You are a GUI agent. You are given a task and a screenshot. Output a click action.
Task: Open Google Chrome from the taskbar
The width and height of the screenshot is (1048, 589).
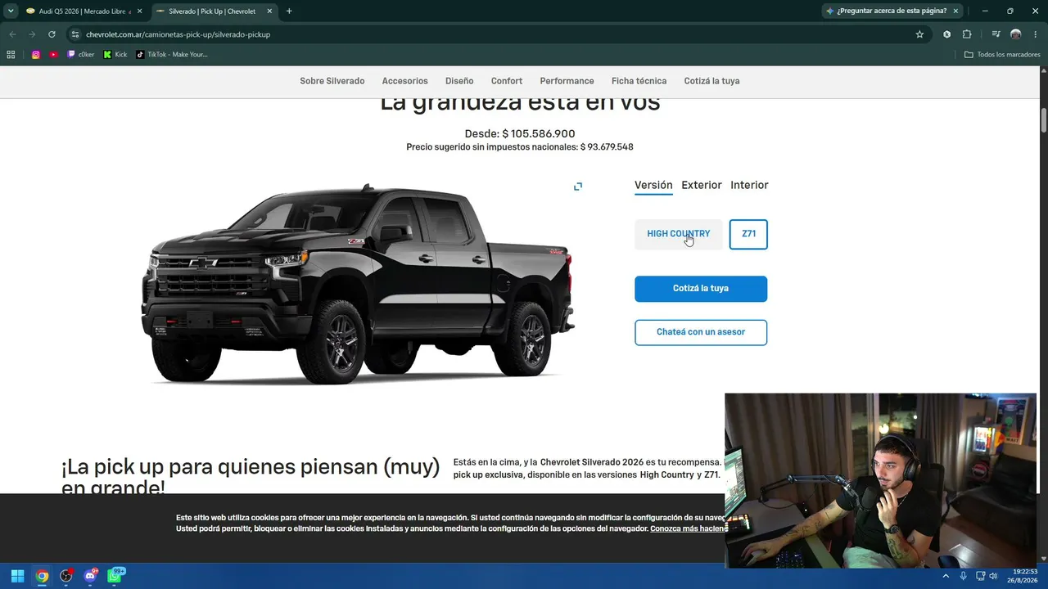(x=42, y=576)
